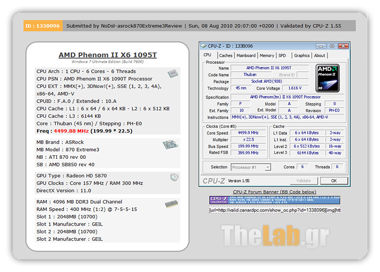Screen dimensions: 380x272
Task: Click the MB Model : 870 Extreme3 line
Action: tap(68, 150)
